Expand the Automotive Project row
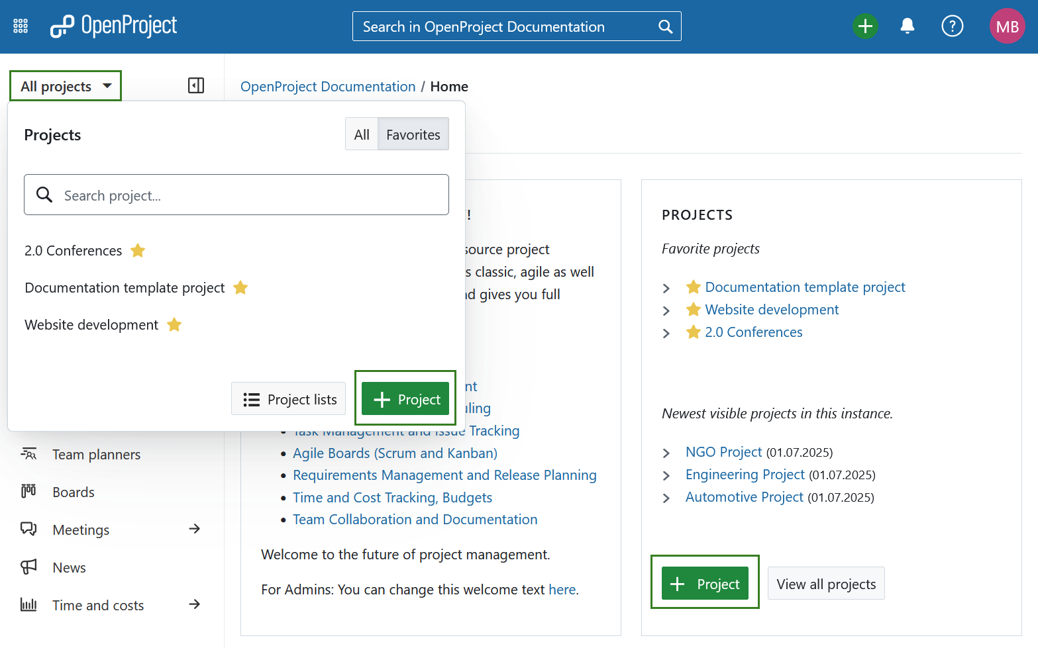 click(666, 498)
